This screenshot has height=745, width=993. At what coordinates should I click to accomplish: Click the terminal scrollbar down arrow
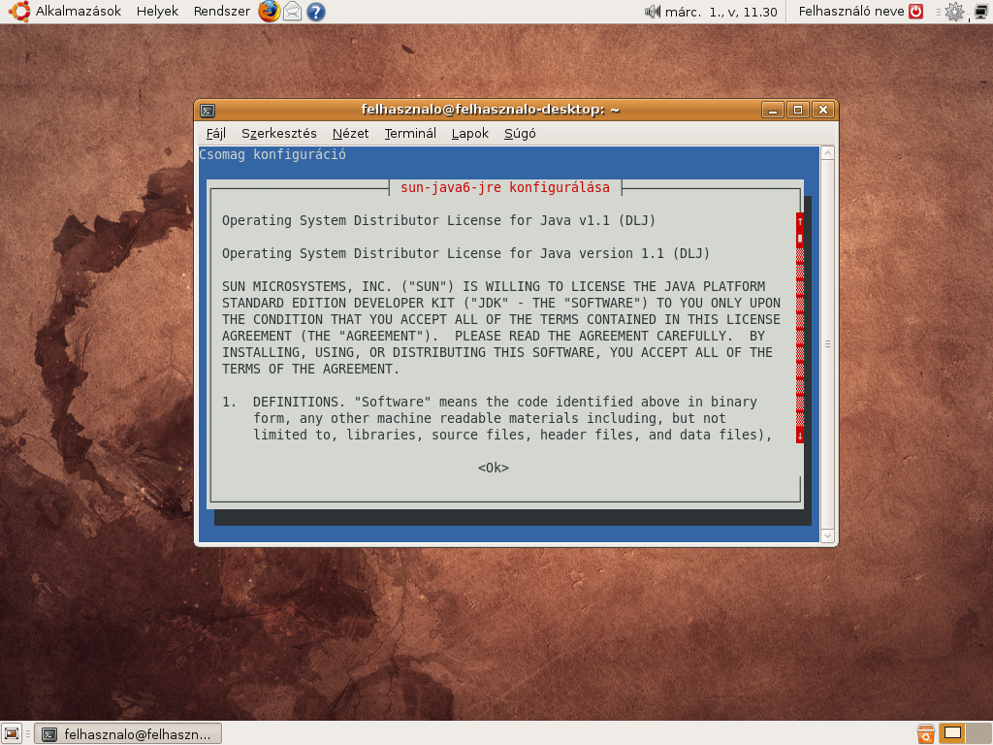pos(827,535)
